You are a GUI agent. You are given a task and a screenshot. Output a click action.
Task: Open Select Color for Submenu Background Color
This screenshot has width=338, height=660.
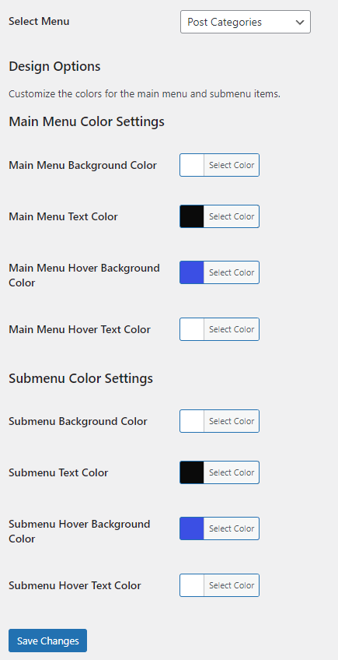click(x=232, y=421)
